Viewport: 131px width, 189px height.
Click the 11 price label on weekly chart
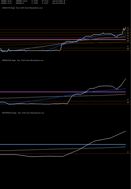point(128,99)
